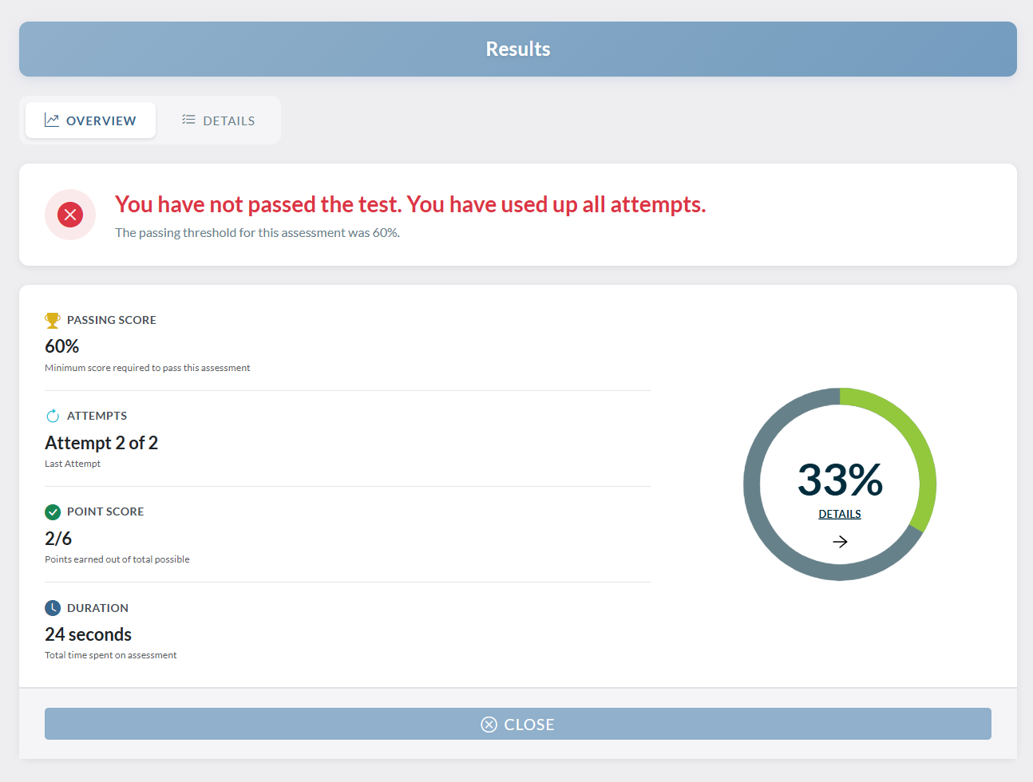
Task: Click the chart icon on the Overview tab
Action: click(x=52, y=120)
